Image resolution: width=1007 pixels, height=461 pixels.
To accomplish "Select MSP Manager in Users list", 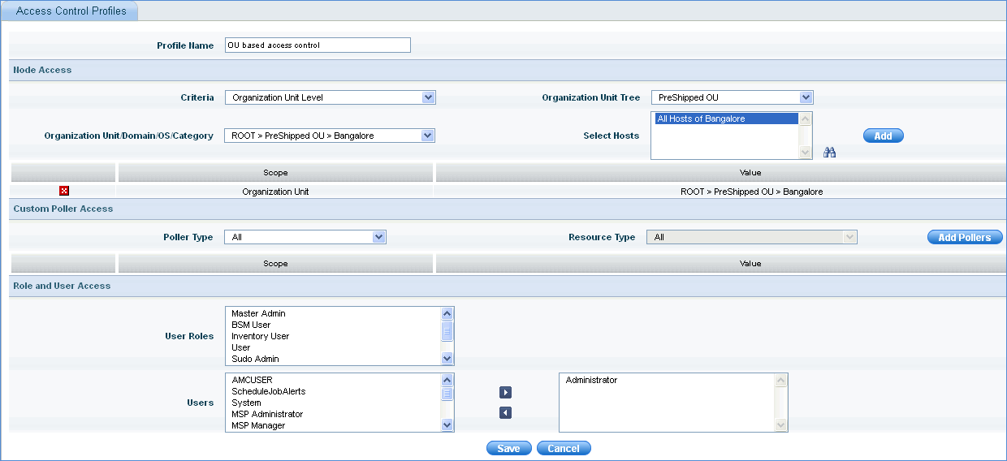I will pos(258,425).
